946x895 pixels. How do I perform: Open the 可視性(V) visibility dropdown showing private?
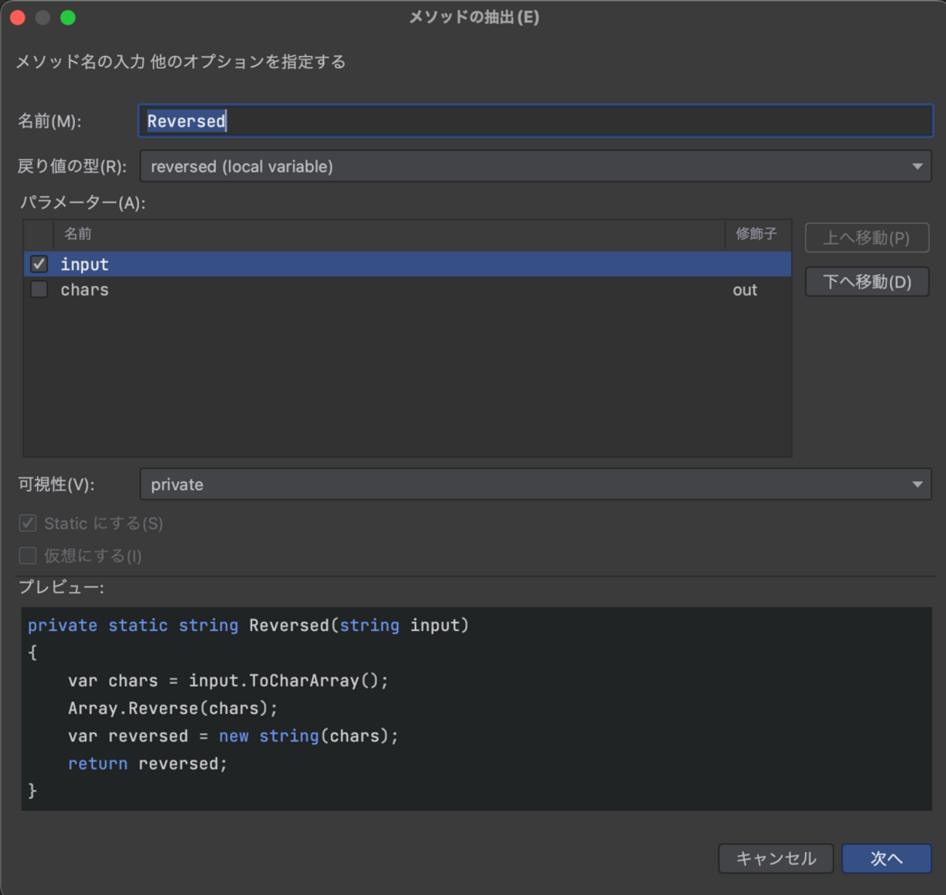(x=536, y=484)
